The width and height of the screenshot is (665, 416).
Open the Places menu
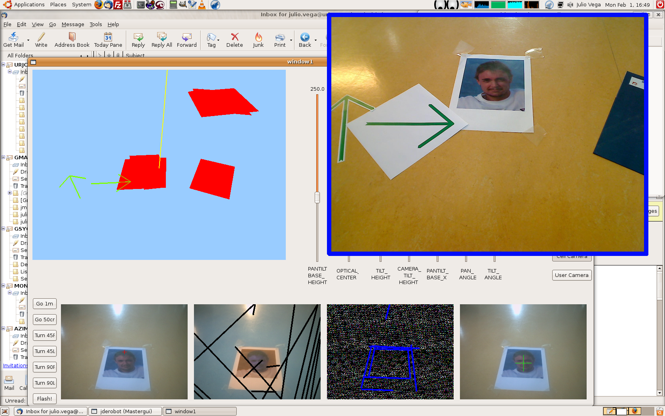click(58, 5)
